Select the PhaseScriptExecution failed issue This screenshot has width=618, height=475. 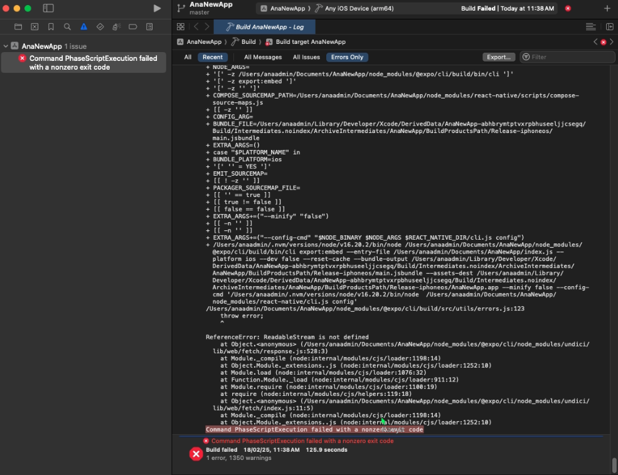pyautogui.click(x=83, y=63)
